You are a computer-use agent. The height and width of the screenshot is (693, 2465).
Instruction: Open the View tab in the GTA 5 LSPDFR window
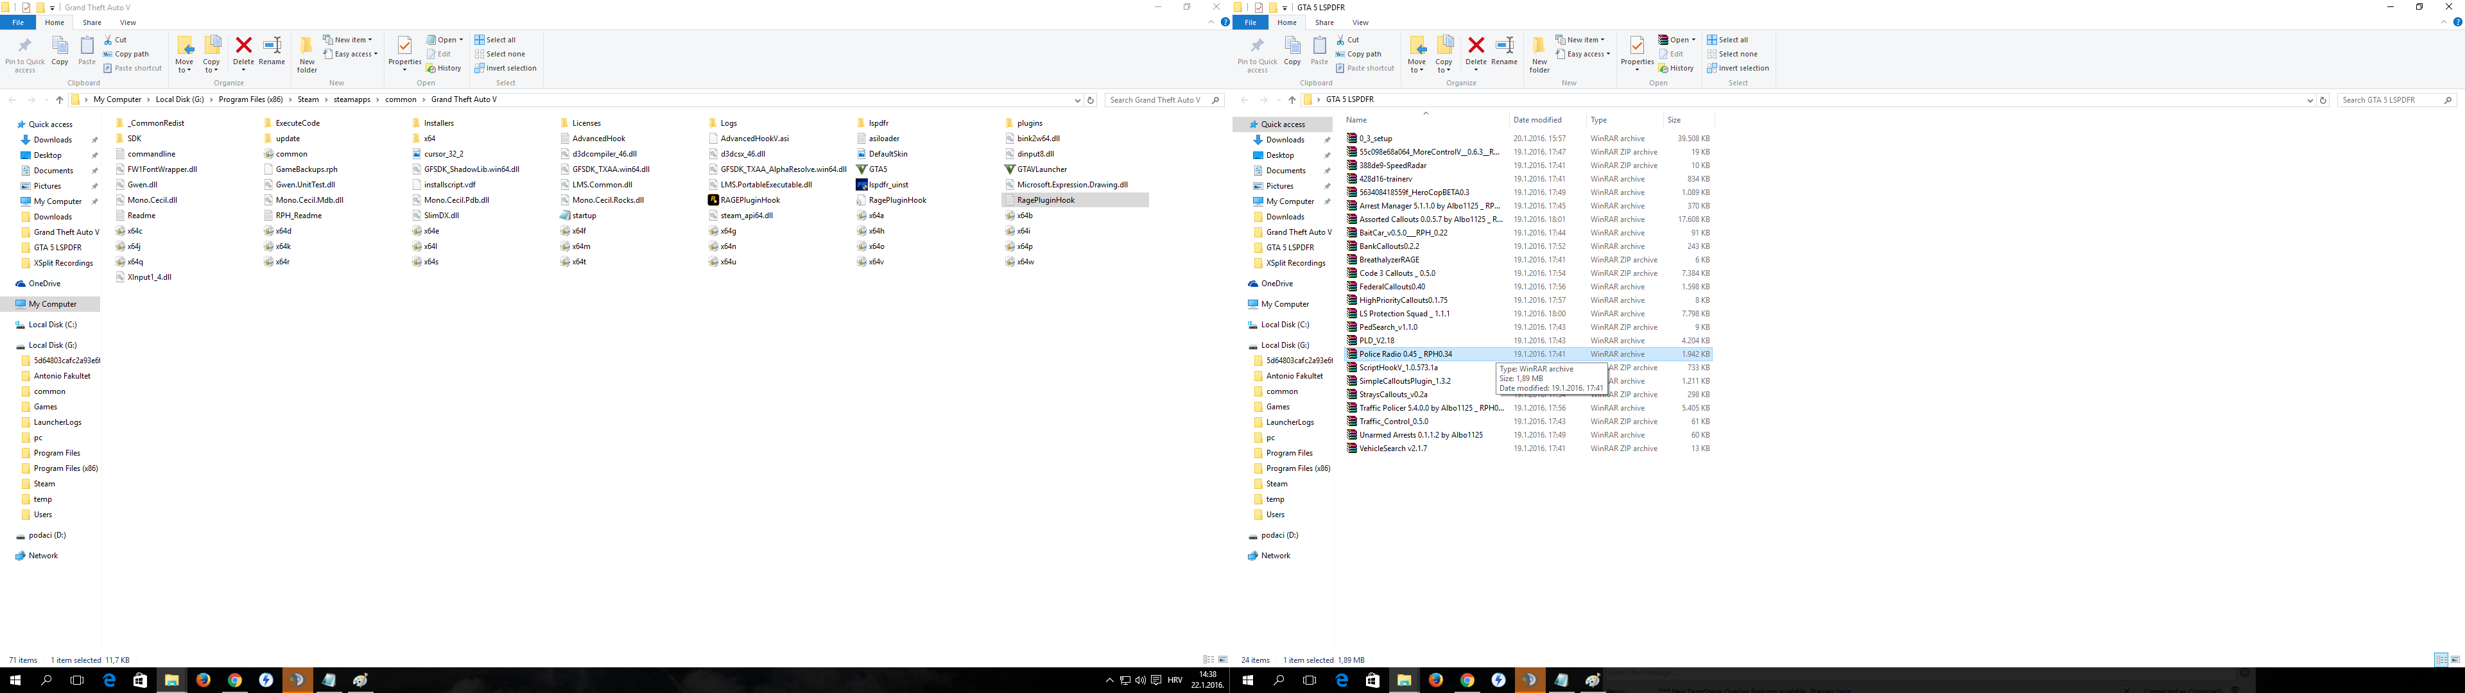pos(1360,22)
